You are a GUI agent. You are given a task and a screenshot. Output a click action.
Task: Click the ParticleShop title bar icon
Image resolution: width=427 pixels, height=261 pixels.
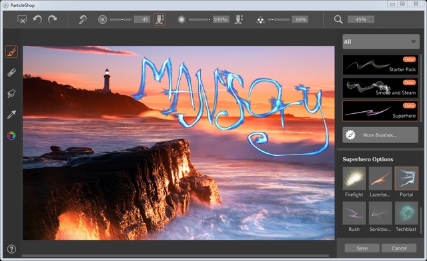click(x=5, y=5)
